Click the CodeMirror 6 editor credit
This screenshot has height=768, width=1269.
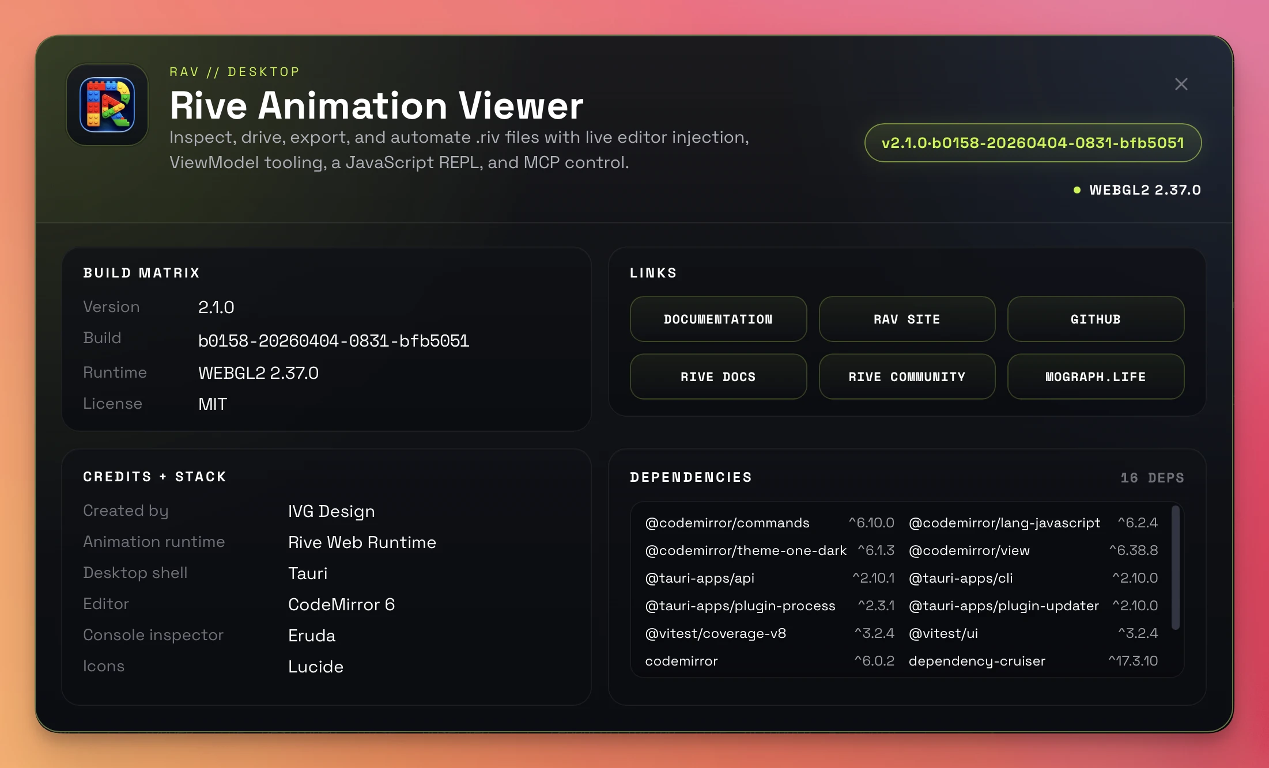[x=341, y=604]
